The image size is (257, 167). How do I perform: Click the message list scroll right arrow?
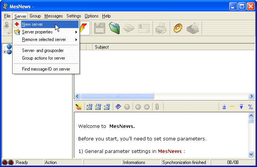coord(251,96)
